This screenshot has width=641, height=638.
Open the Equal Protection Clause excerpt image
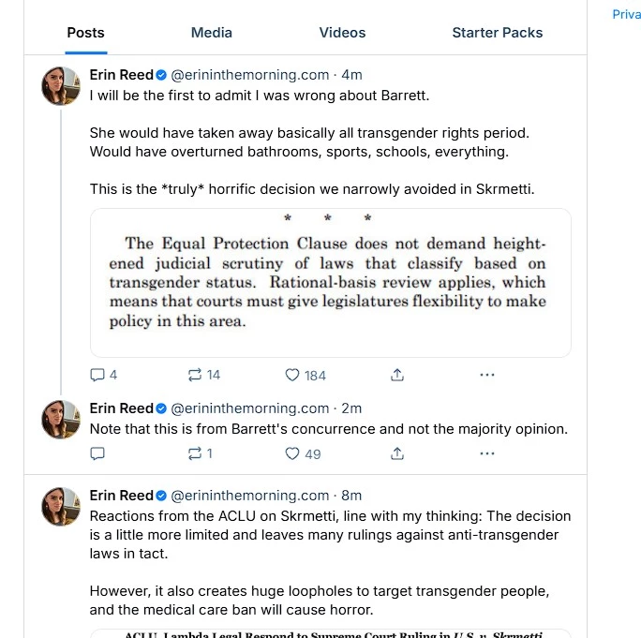tap(330, 282)
